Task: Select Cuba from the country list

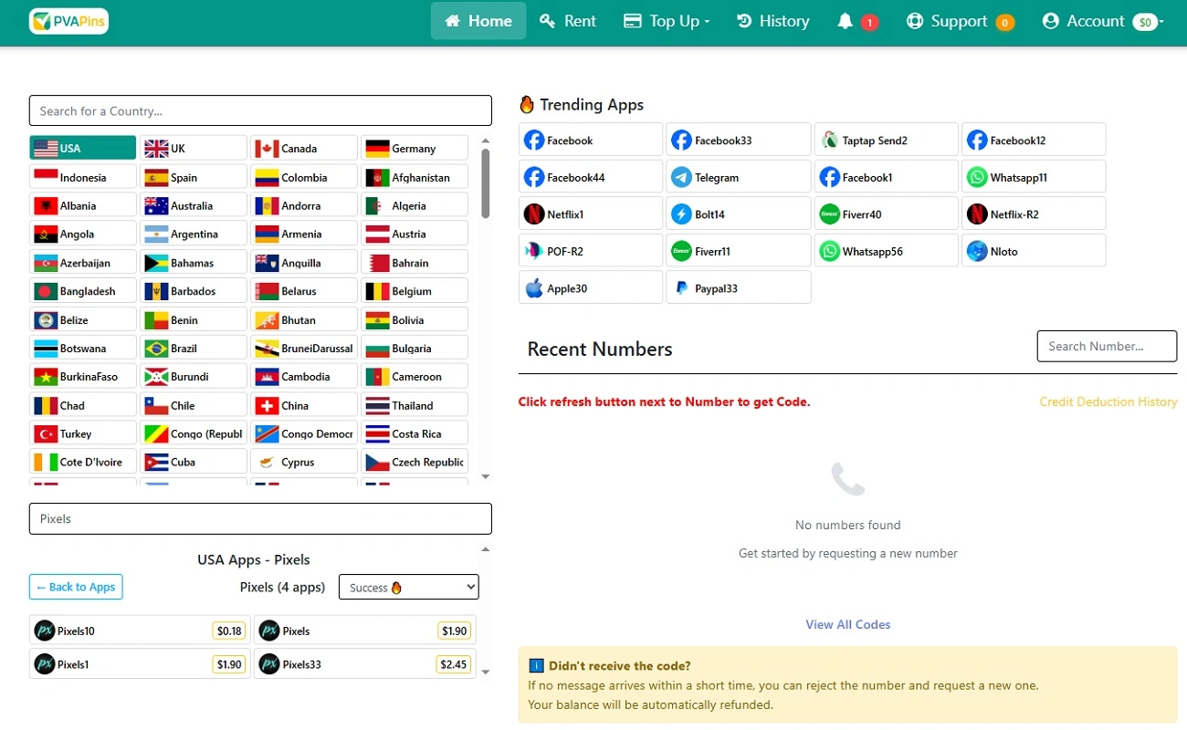Action: [194, 462]
